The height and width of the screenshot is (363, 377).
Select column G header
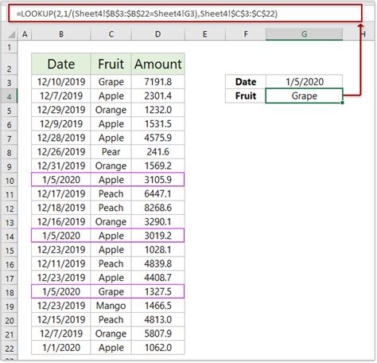point(304,34)
